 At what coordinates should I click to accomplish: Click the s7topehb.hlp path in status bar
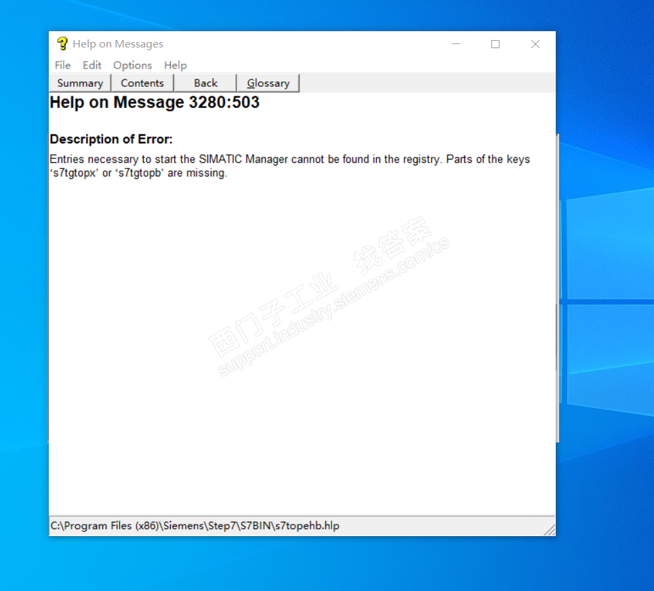coord(195,525)
